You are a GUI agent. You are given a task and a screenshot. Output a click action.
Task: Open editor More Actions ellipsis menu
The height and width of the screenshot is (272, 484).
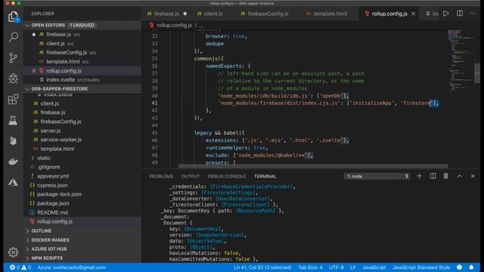click(x=473, y=14)
